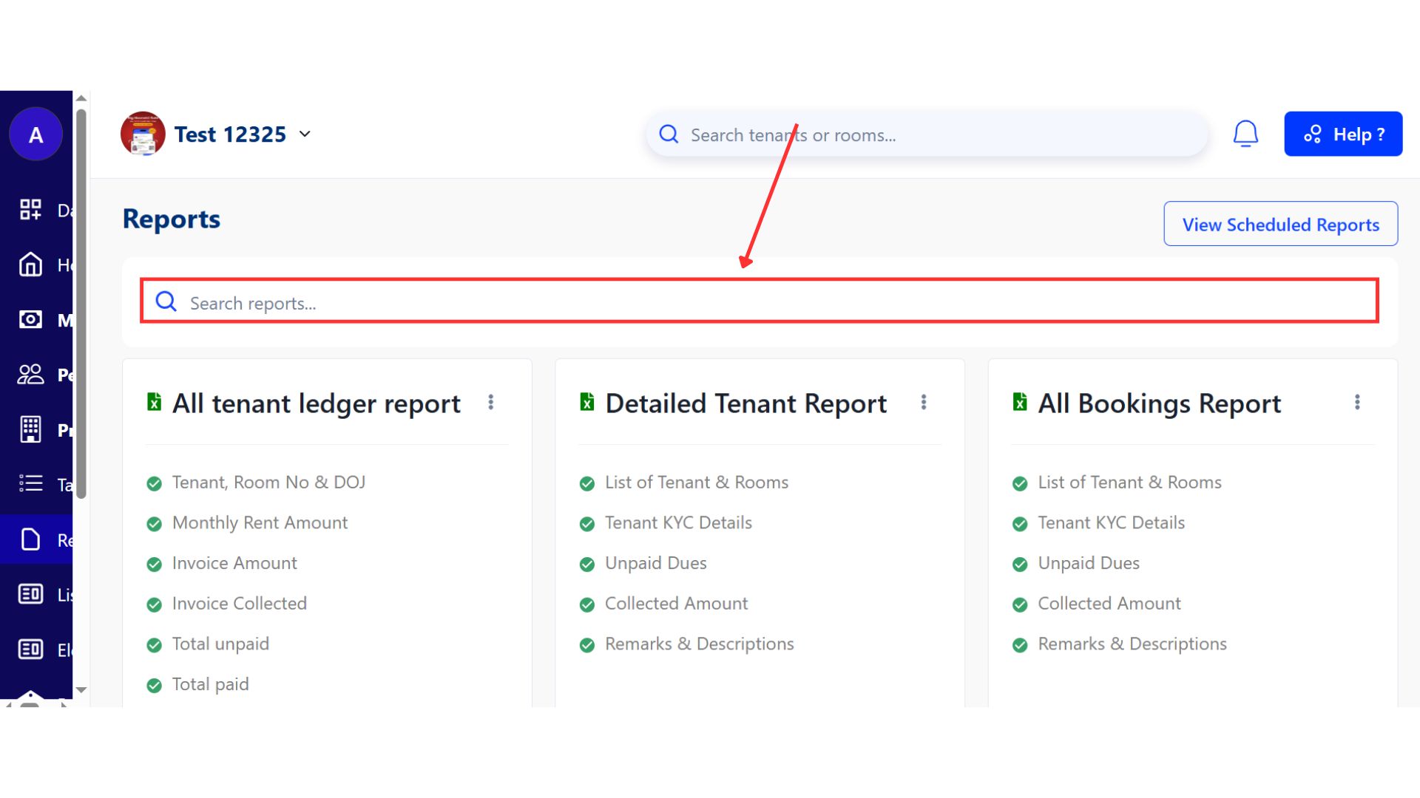
Task: Click the All tenant ledger report title
Action: 316,403
